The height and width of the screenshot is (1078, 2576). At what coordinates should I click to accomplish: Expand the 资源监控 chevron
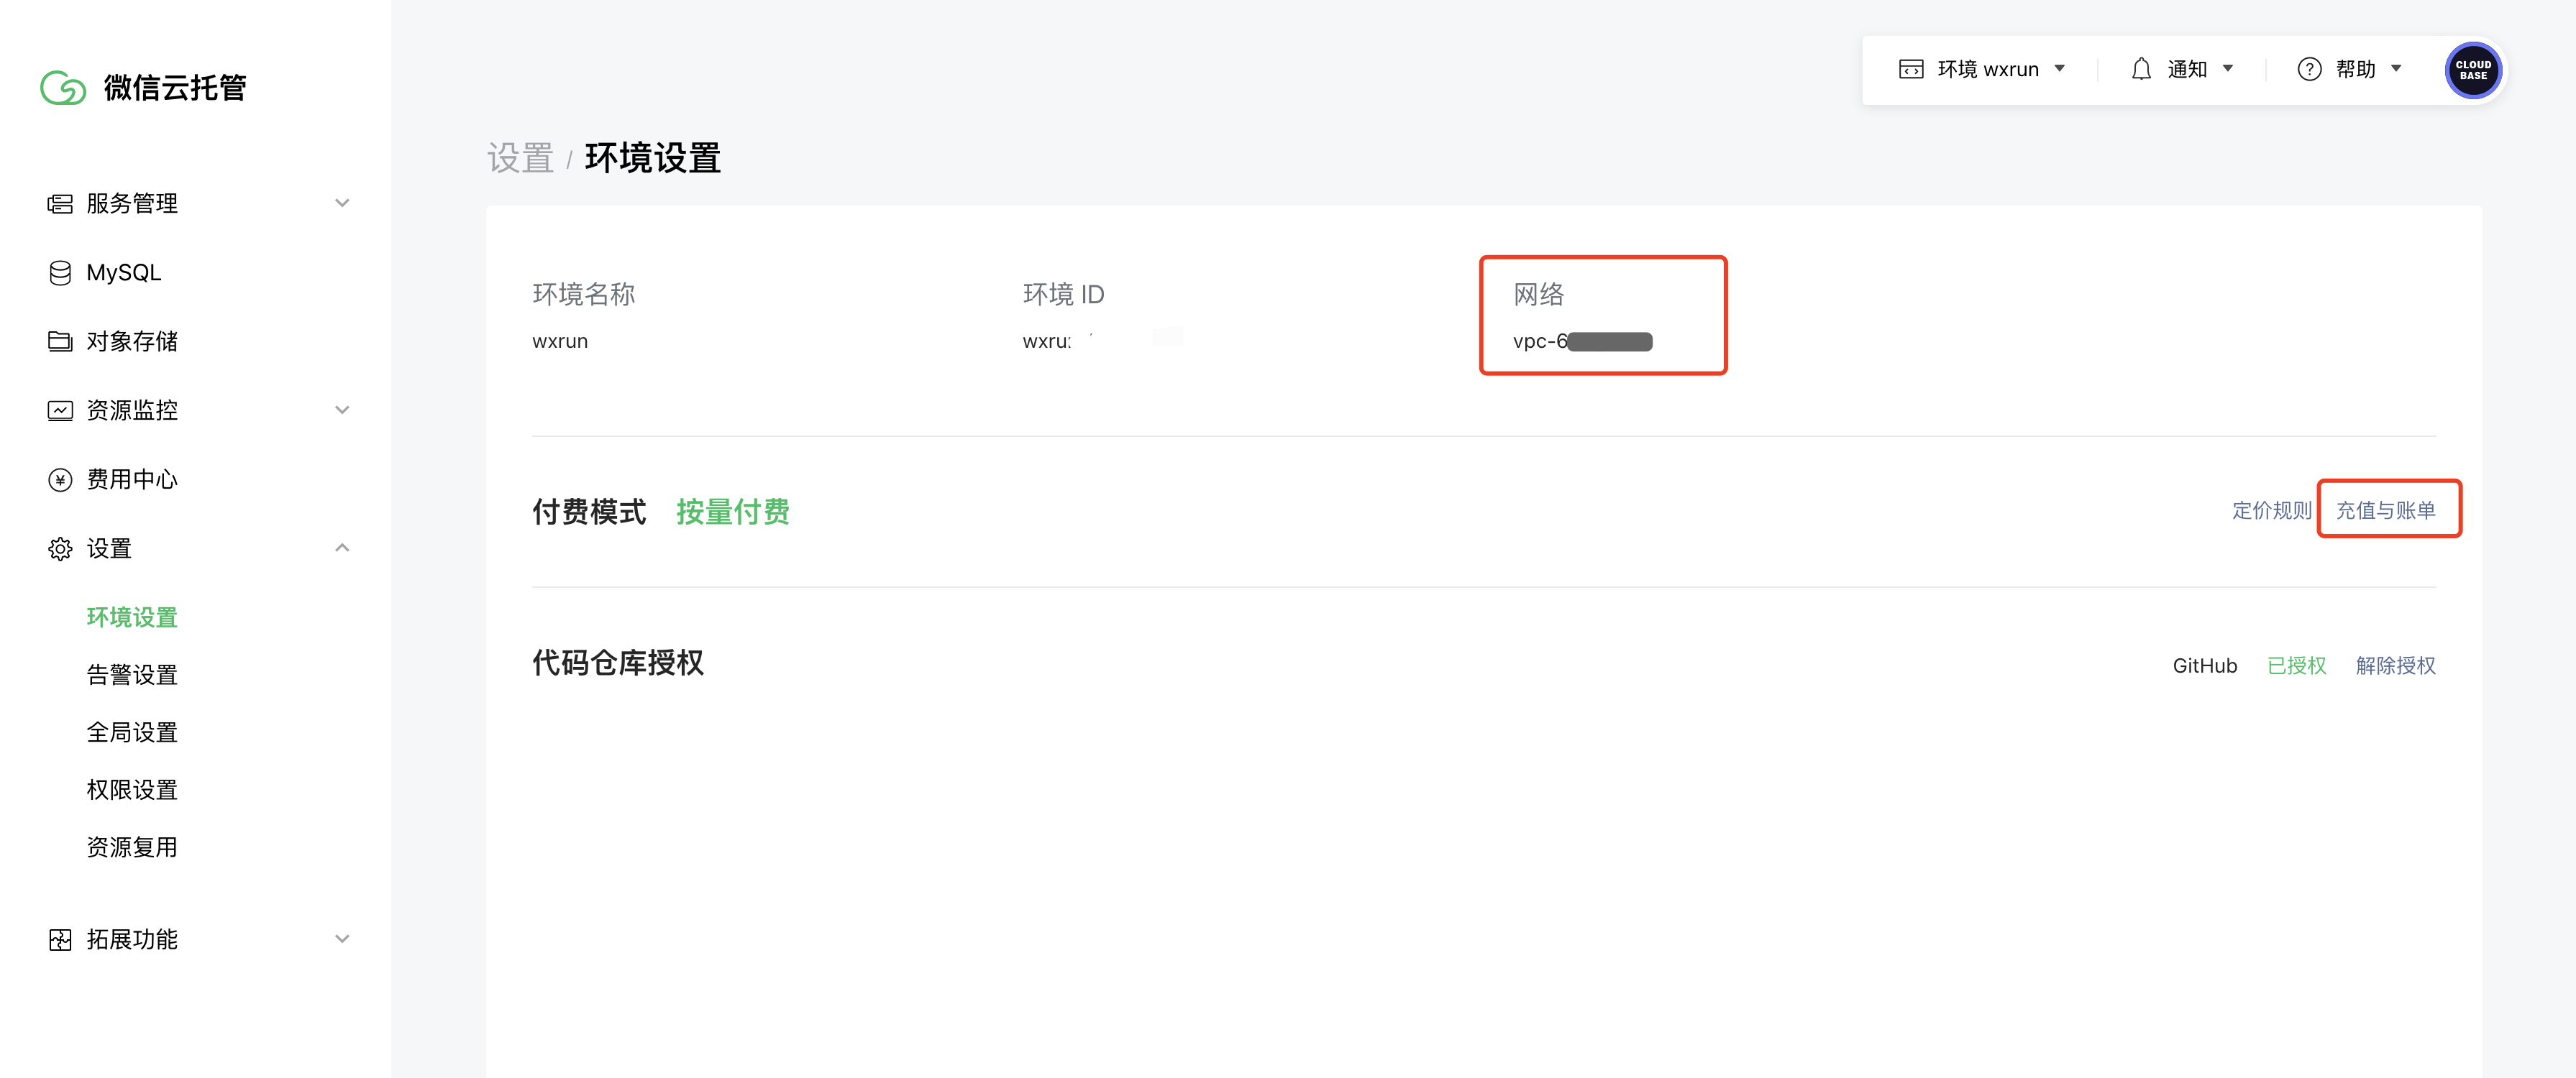point(342,410)
